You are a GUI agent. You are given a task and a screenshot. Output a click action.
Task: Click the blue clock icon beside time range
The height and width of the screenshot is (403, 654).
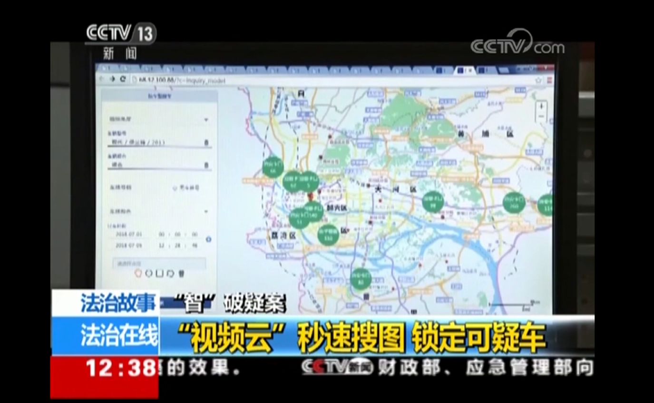click(x=208, y=239)
